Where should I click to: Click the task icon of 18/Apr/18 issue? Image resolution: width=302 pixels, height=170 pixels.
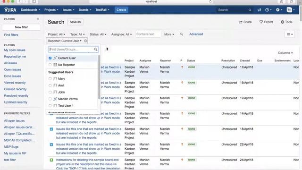click(51, 129)
